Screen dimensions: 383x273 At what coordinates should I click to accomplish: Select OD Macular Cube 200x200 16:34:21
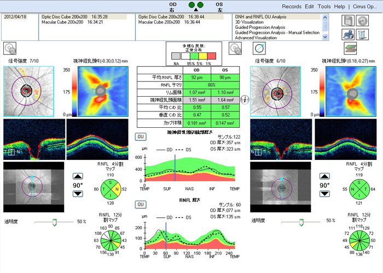click(72, 22)
